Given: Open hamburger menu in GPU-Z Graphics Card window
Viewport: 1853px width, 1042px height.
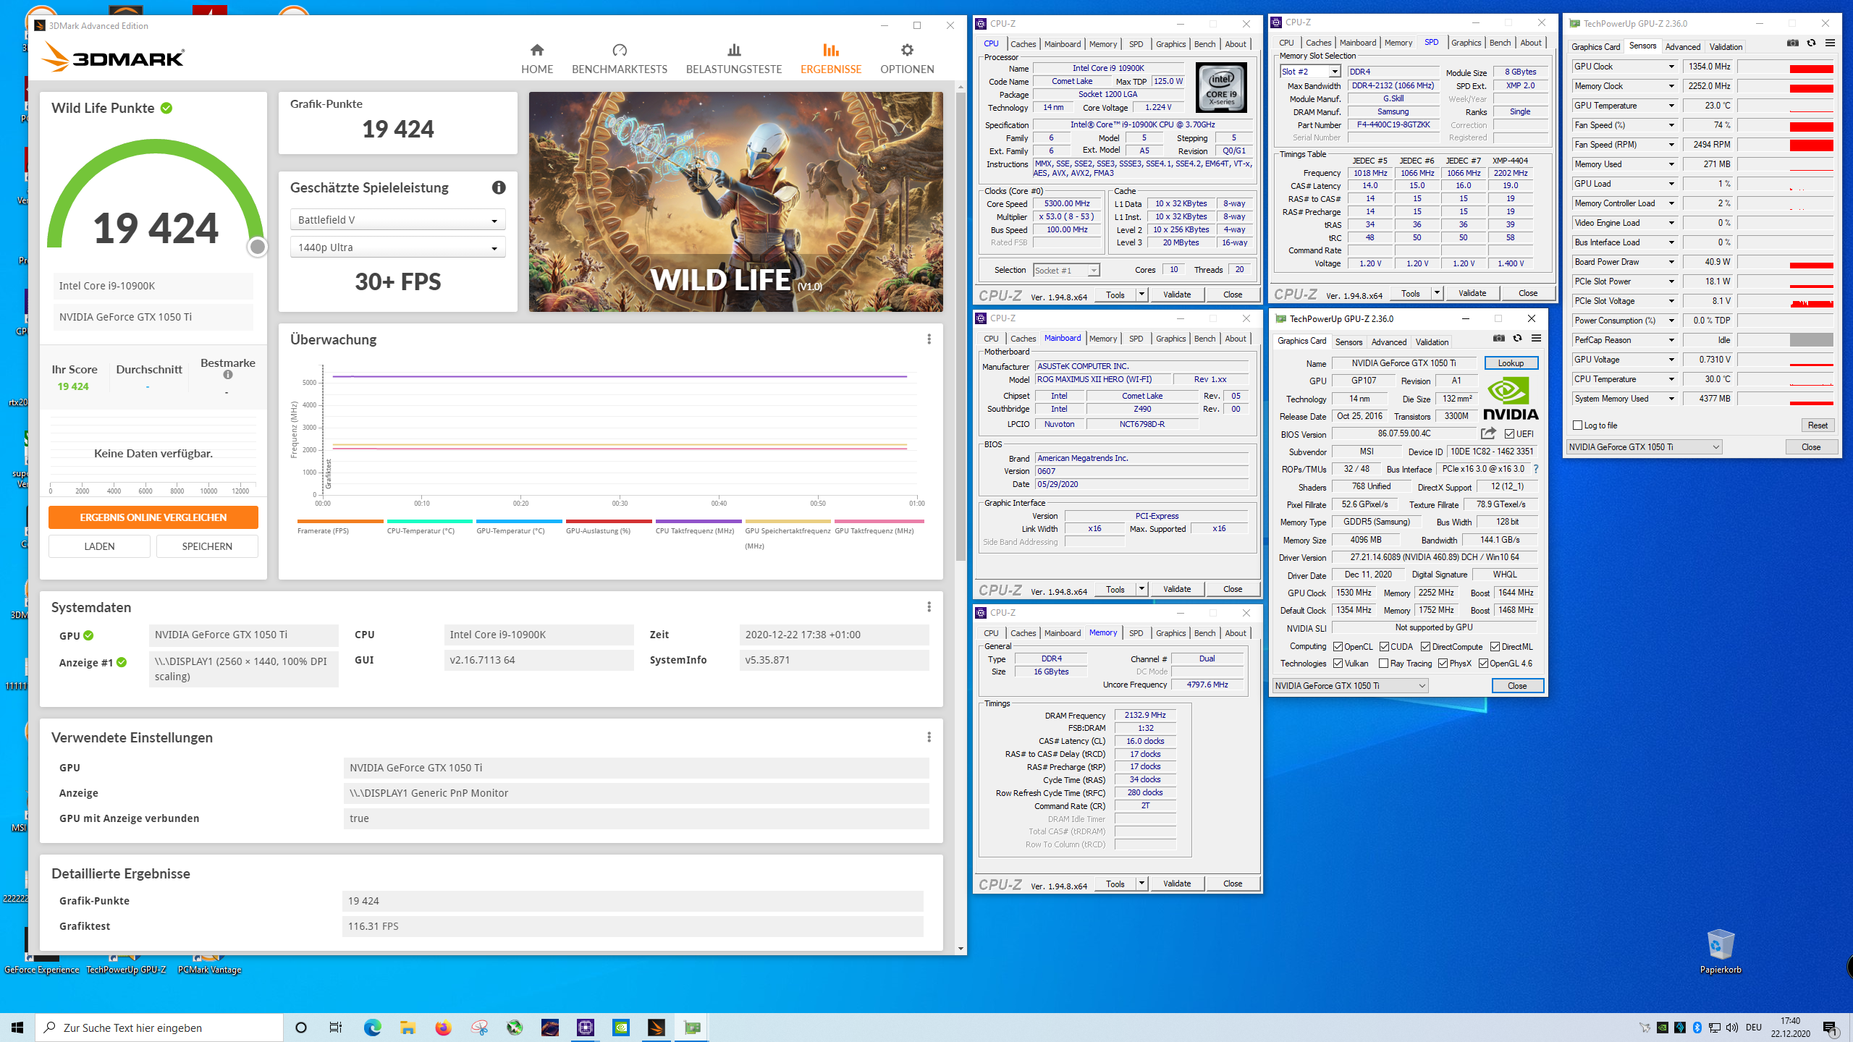Looking at the screenshot, I should click(x=1537, y=339).
